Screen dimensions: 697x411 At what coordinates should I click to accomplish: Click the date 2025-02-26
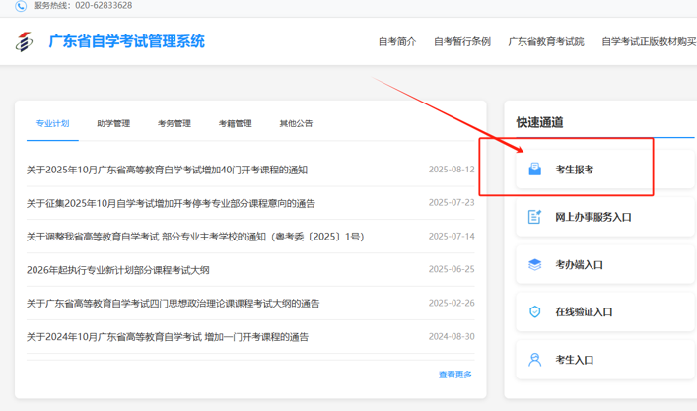pyautogui.click(x=452, y=303)
